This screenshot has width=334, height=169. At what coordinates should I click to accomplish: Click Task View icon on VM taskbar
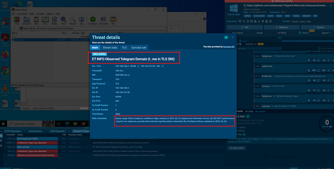pos(58,124)
